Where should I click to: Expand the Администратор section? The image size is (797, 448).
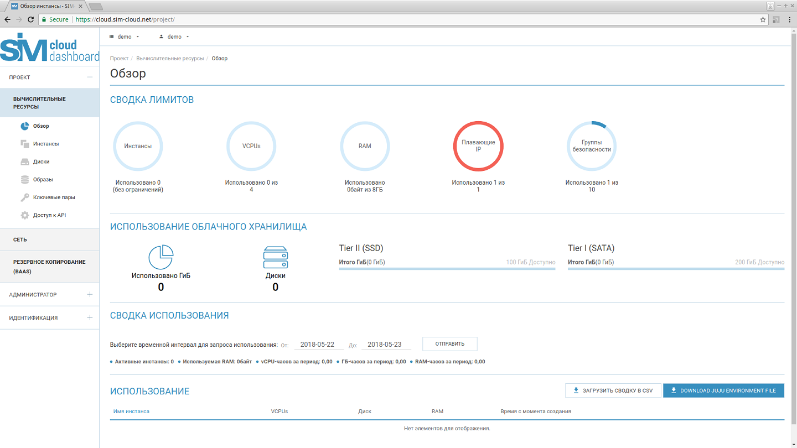pos(90,295)
